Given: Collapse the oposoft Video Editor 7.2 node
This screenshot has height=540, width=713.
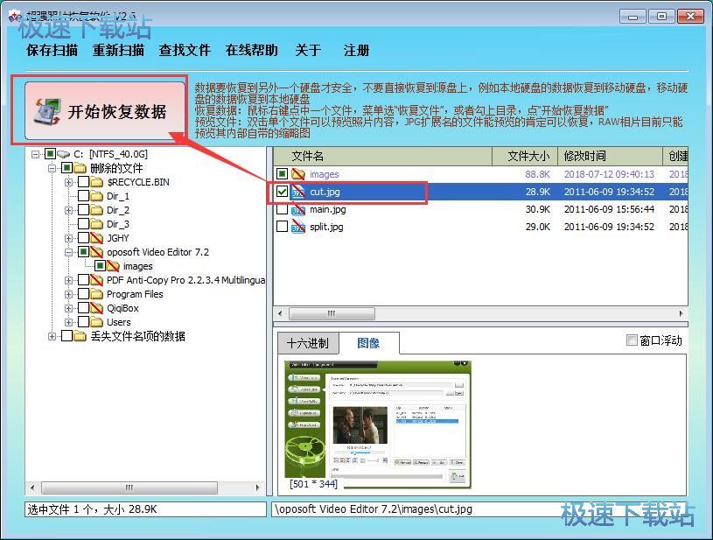Looking at the screenshot, I should (68, 252).
